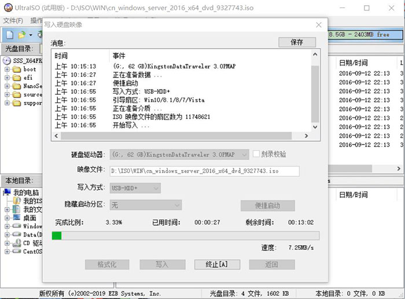Click the write progress bar
The height and width of the screenshot is (299, 405).
pos(186,236)
